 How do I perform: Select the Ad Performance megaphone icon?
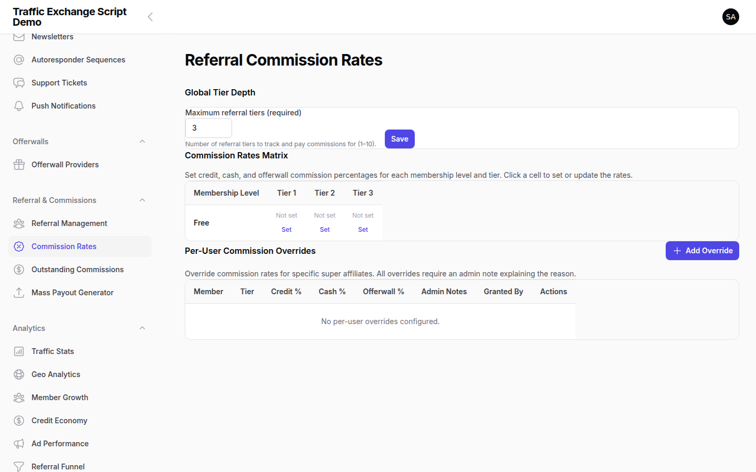coord(19,443)
